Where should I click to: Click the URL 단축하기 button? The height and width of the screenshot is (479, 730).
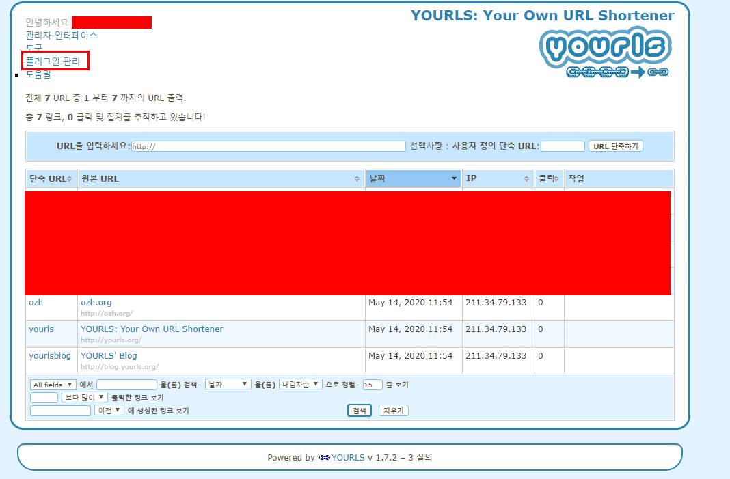tap(615, 146)
